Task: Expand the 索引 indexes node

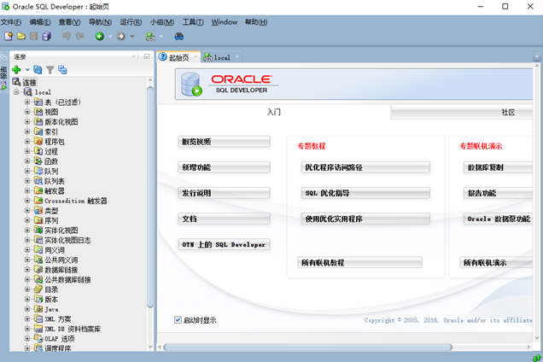Action: coord(27,131)
